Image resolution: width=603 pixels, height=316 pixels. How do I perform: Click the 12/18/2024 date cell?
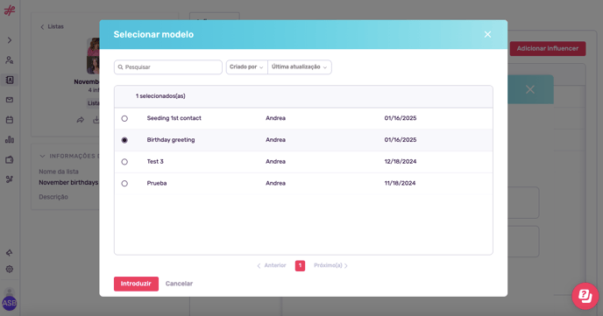tap(401, 162)
